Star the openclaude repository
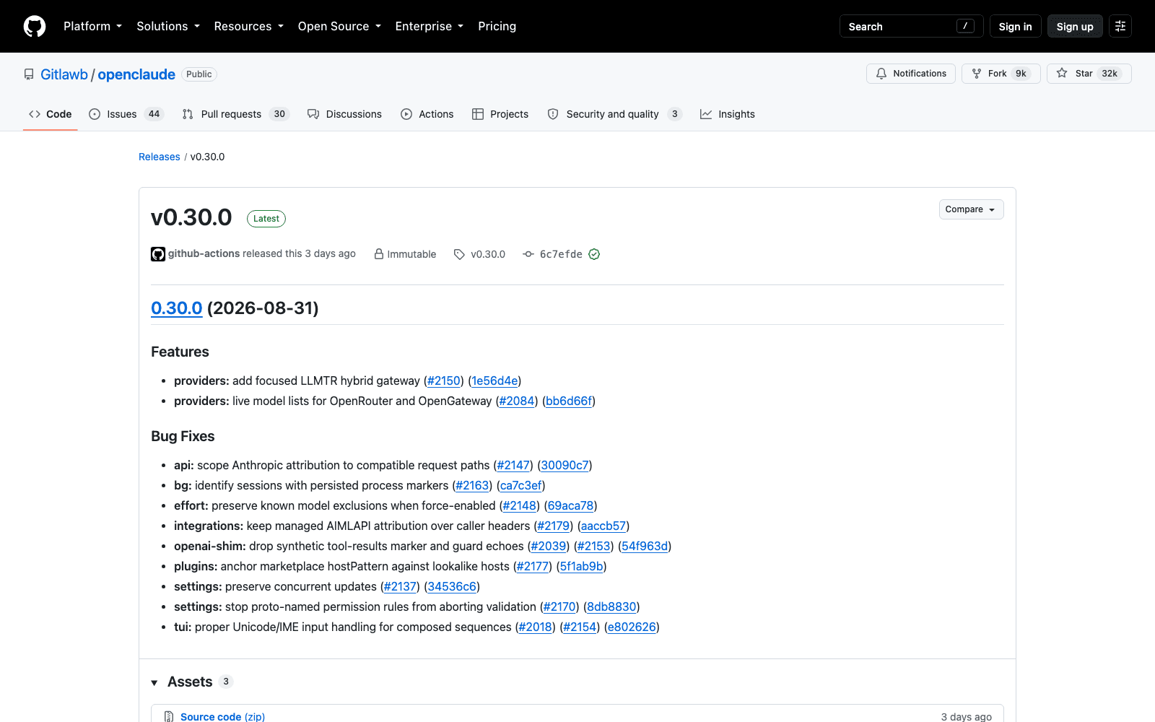The image size is (1155, 722). click(x=1089, y=74)
